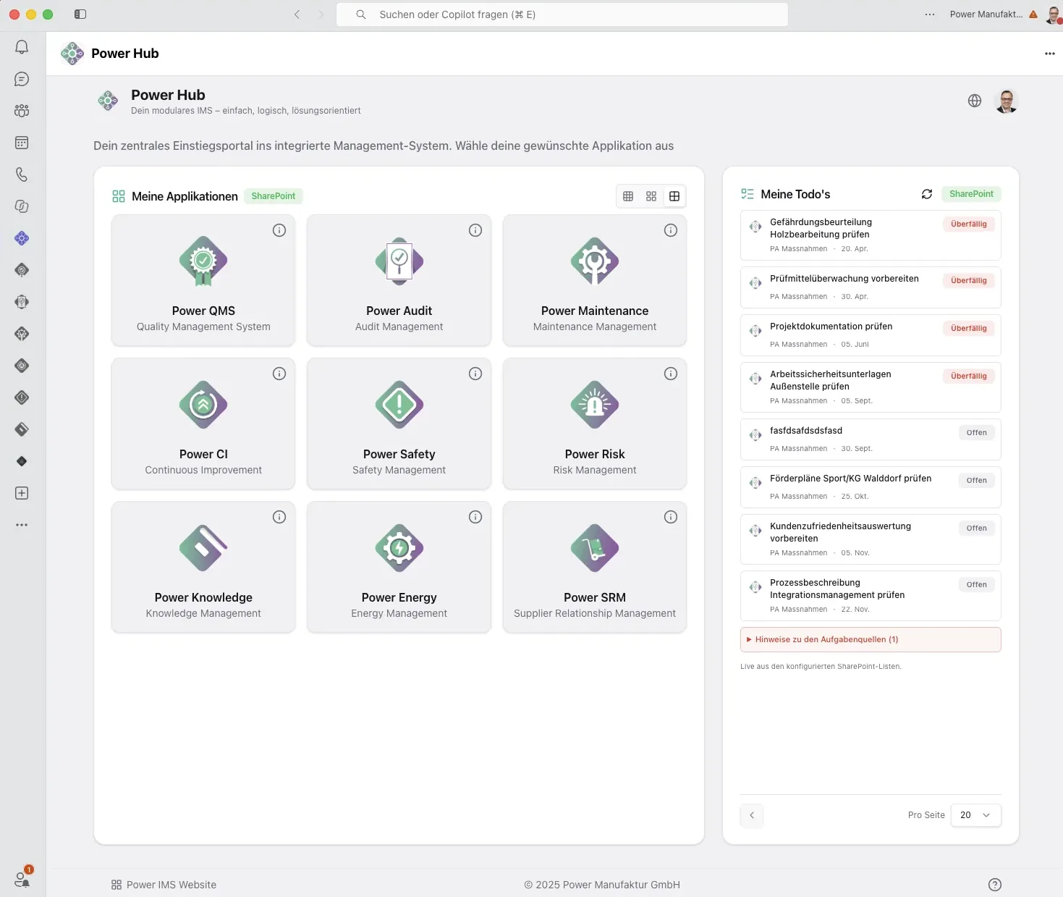Open pinned Power QMS app in sidebar
This screenshot has width=1063, height=897.
22,270
